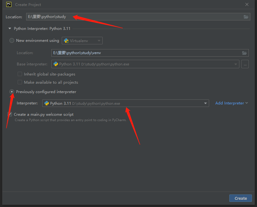Click the Base interpreter: label
257x207 pixels.
[32, 64]
